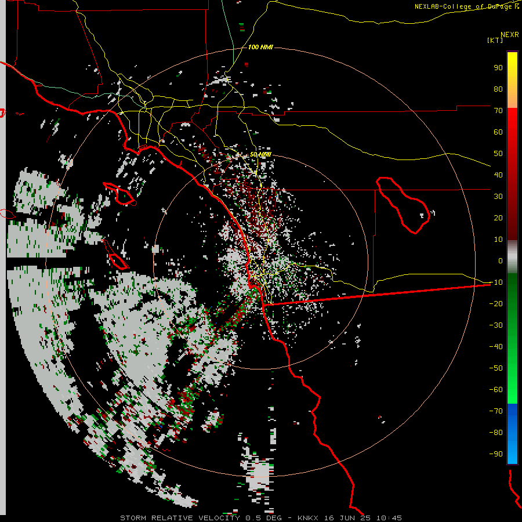Click the "[KT]" units label above color bar
The width and height of the screenshot is (522, 522).
pos(495,40)
